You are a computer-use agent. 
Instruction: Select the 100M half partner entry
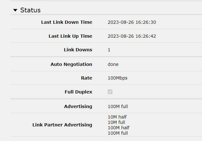tap(118, 128)
